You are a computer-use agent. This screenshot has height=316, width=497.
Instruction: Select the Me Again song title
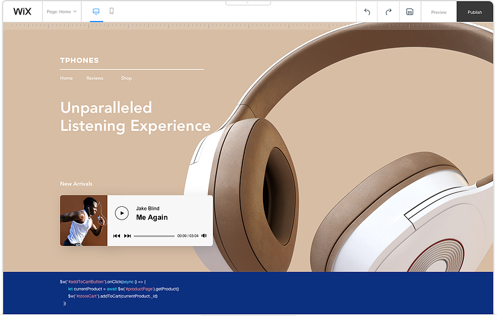point(152,218)
